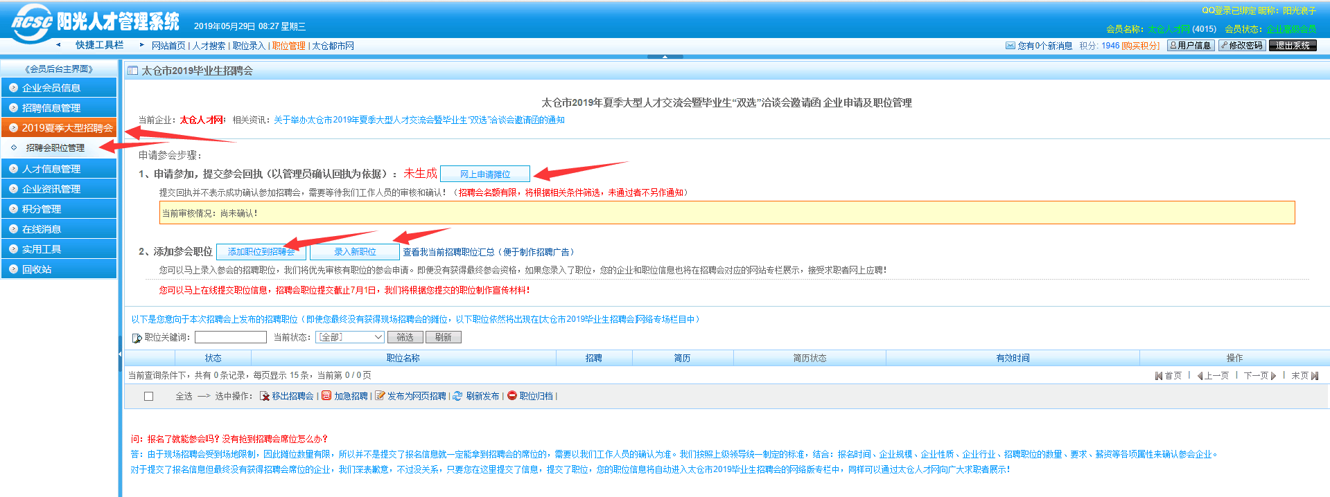
Task: Expand the 企业会员信息 sidebar section
Action: (x=59, y=88)
